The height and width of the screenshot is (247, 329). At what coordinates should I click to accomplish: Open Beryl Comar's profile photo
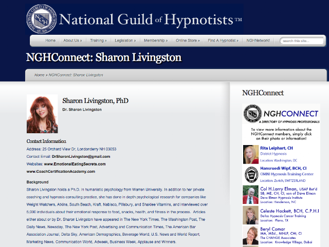coord(250,235)
